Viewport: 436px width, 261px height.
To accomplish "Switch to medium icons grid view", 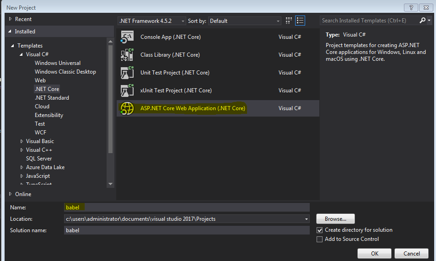I will click(289, 21).
